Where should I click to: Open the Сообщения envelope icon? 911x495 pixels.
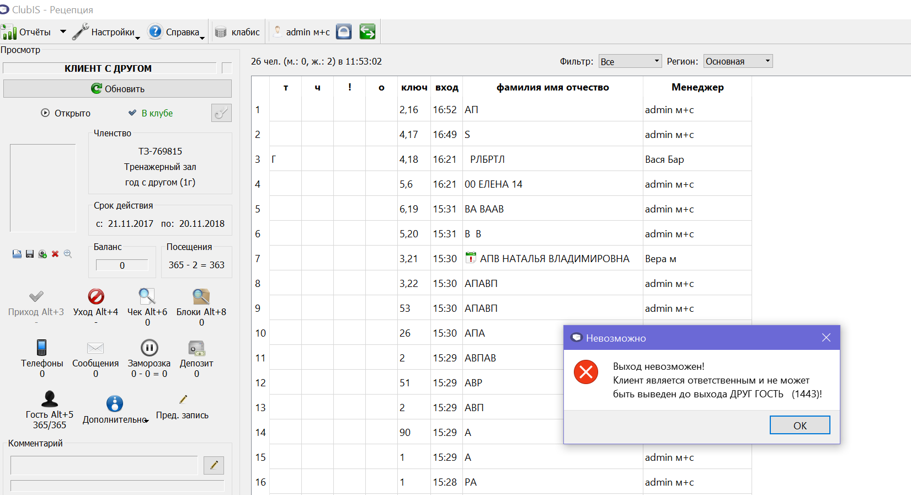(x=95, y=348)
